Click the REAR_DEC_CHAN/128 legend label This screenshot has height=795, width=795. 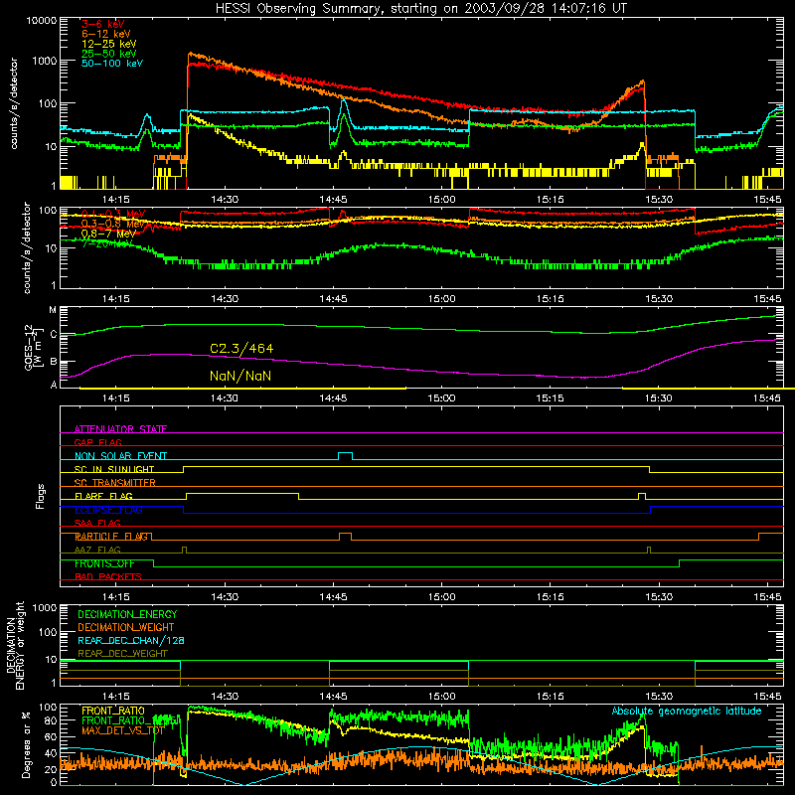(131, 640)
